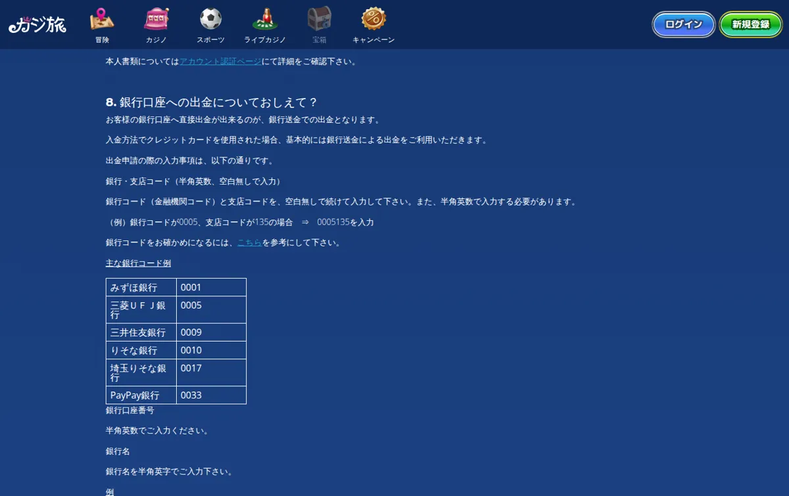Viewport: 789px width, 496px height.
Task: Open the スポーツ soccer ball icon
Action: click(x=211, y=19)
